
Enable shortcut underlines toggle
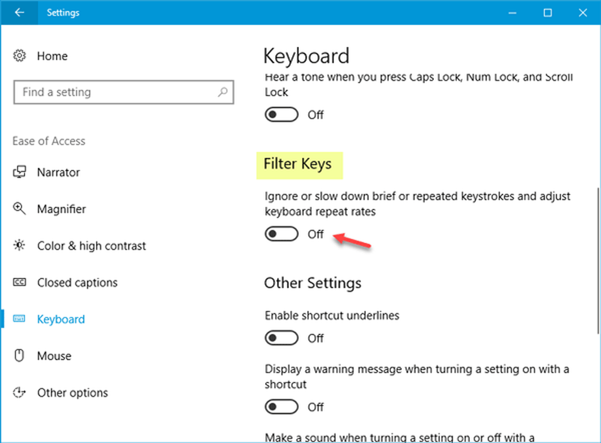[281, 338]
